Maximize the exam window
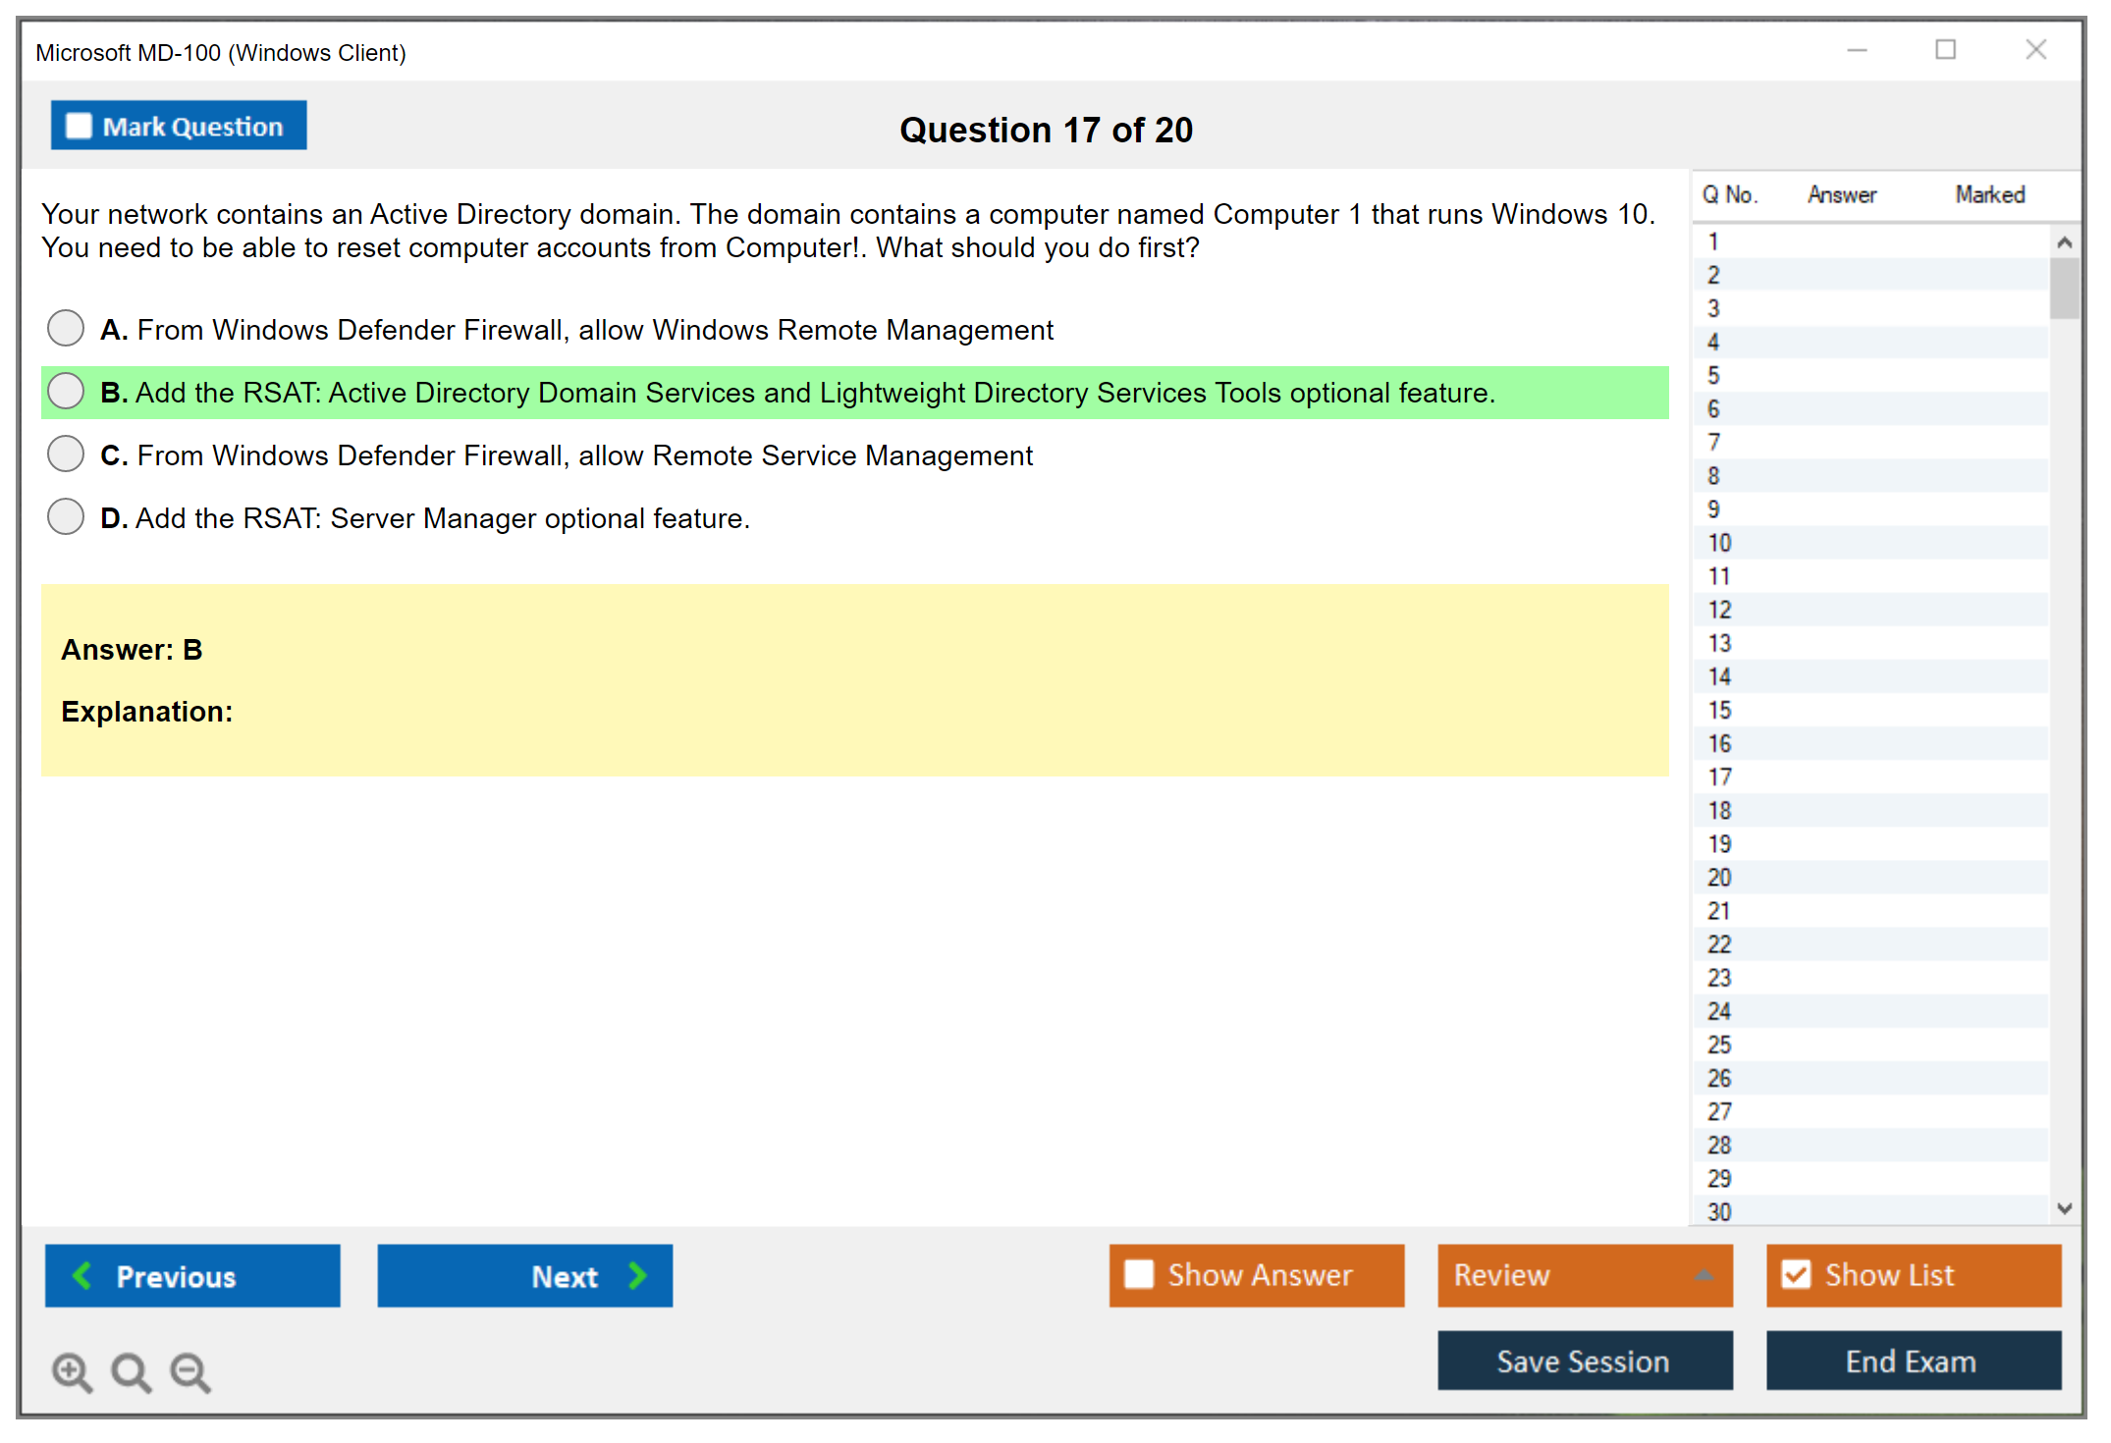Screen dimensions: 2111x1443 click(1945, 50)
